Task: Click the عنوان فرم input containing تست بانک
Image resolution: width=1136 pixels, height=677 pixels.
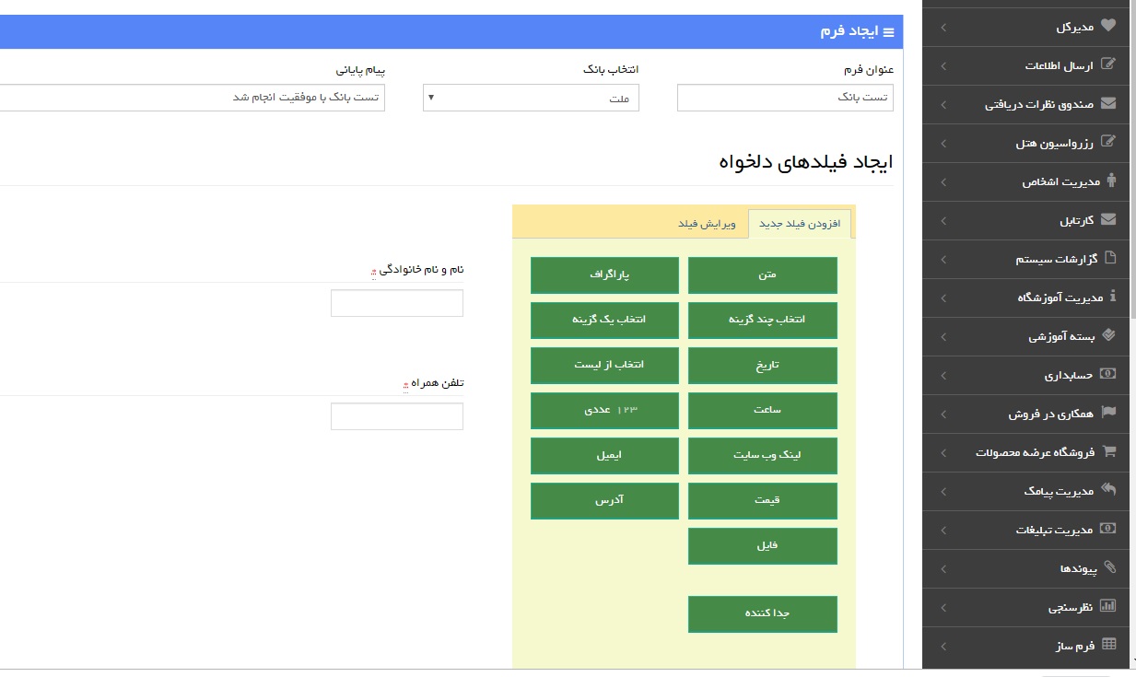Action: pyautogui.click(x=785, y=98)
